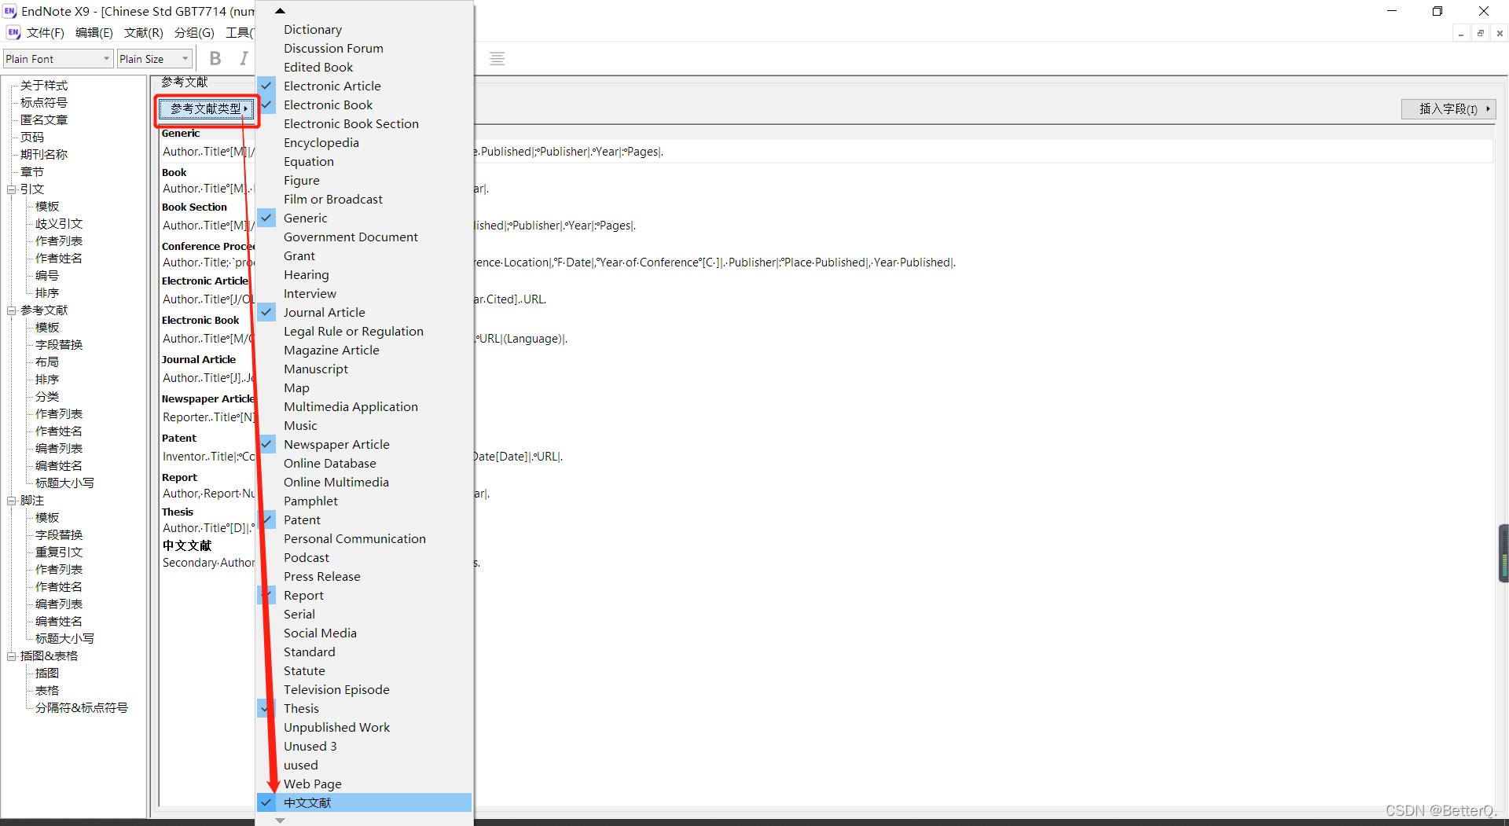
Task: Collapse the 引文 tree node
Action: click(x=12, y=189)
